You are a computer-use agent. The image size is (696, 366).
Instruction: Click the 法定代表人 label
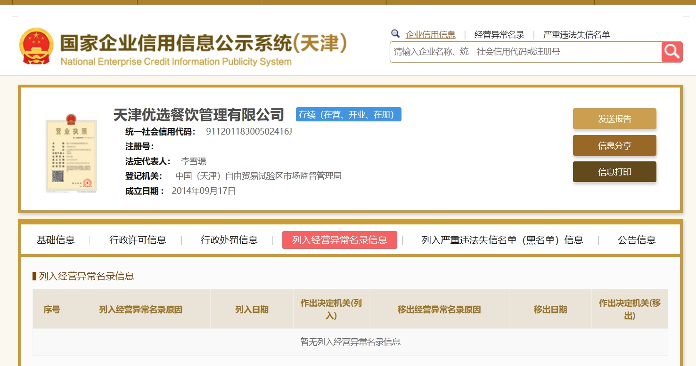coord(148,161)
